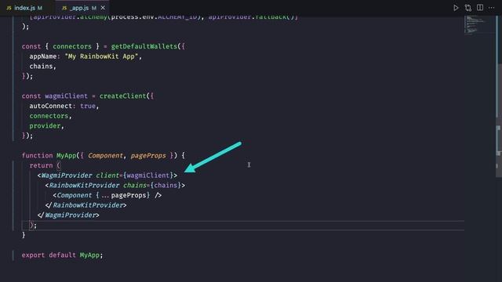Click the MyApp function name in its declaration
This screenshot has height=282, width=502.
click(x=66, y=155)
